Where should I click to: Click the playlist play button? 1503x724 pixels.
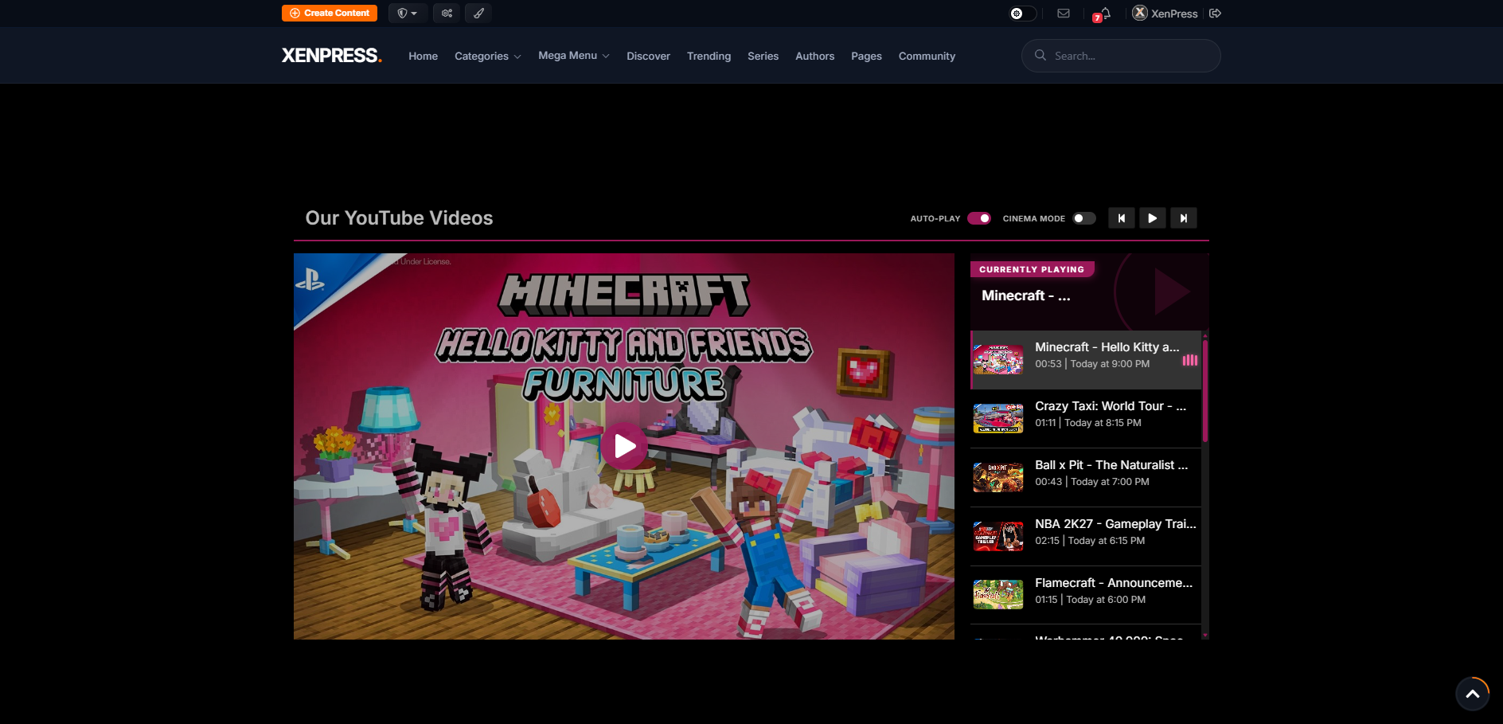1152,218
